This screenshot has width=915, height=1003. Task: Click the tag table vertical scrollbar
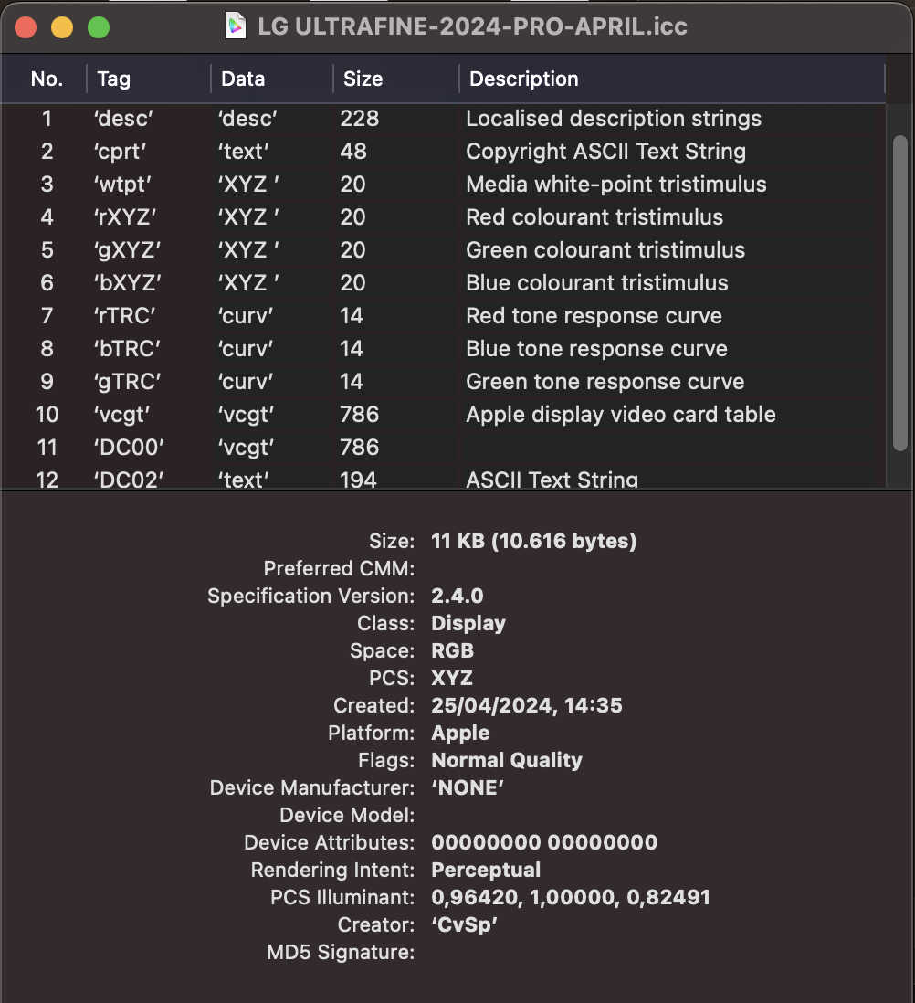tap(899, 292)
